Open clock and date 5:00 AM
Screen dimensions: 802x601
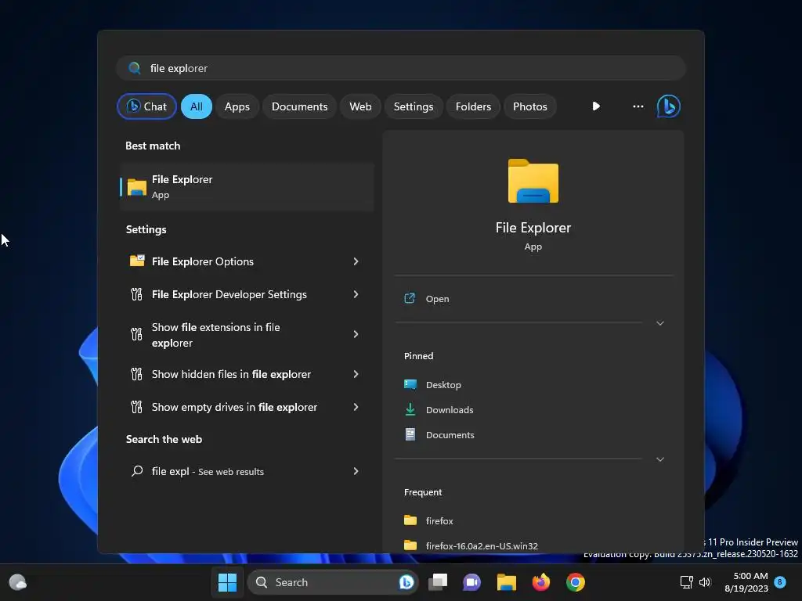746,582
